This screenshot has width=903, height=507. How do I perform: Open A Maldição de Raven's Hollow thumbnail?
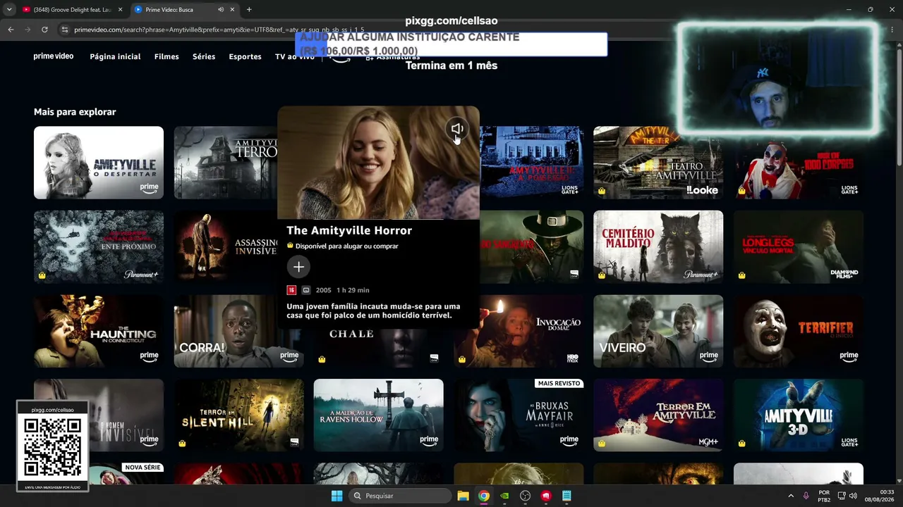pos(379,415)
